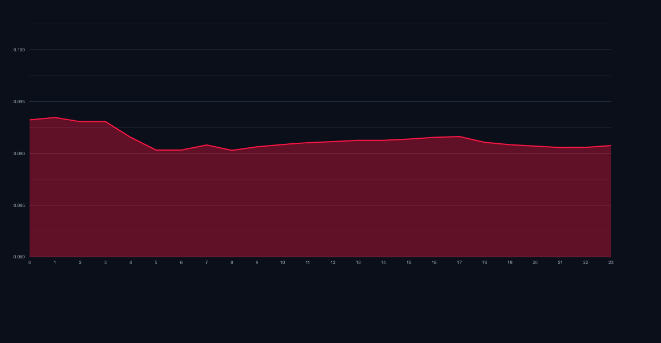Click the small bump at hour 7

[x=207, y=145]
